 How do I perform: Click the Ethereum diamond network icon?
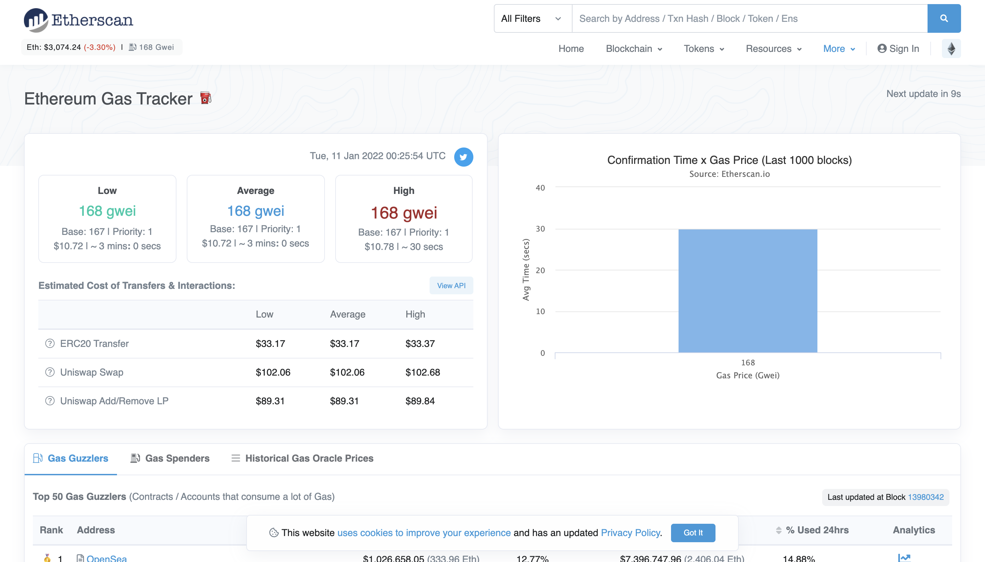point(951,48)
